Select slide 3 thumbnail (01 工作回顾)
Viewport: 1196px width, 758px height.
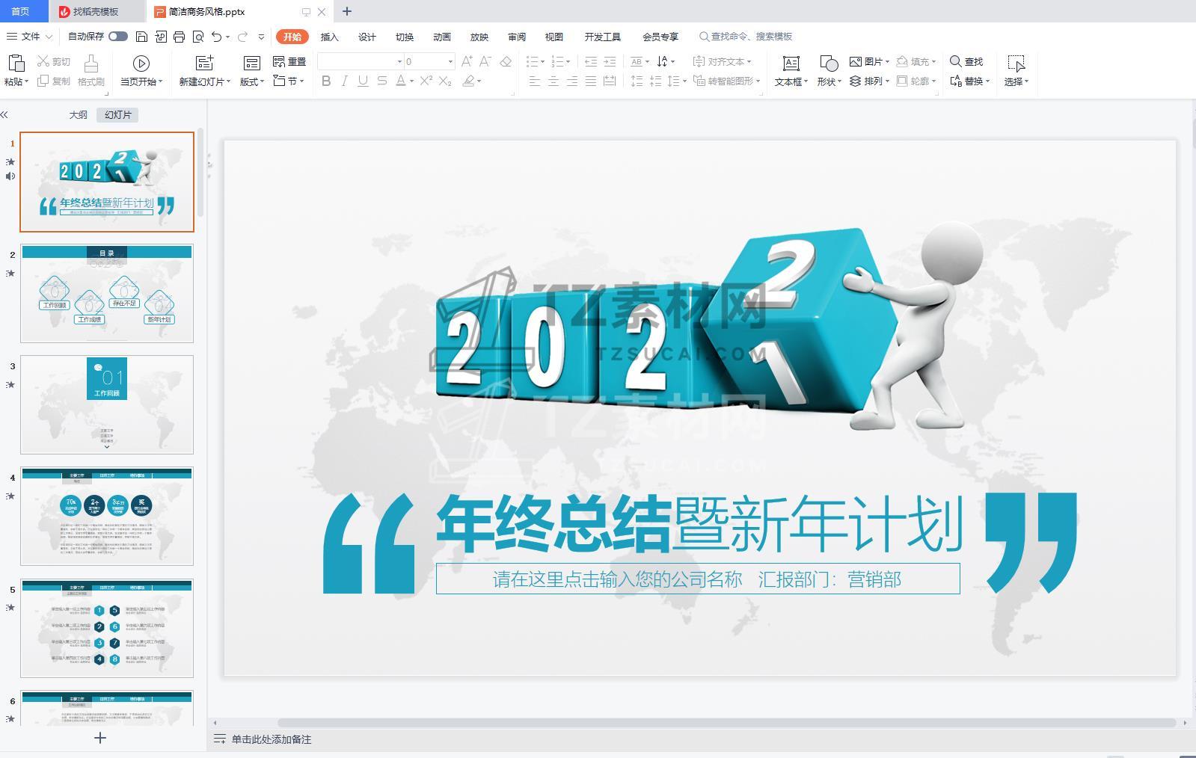point(107,404)
